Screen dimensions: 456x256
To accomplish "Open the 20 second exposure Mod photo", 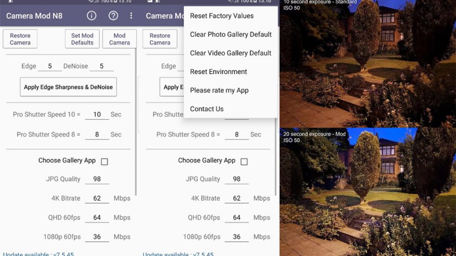I will (x=368, y=191).
